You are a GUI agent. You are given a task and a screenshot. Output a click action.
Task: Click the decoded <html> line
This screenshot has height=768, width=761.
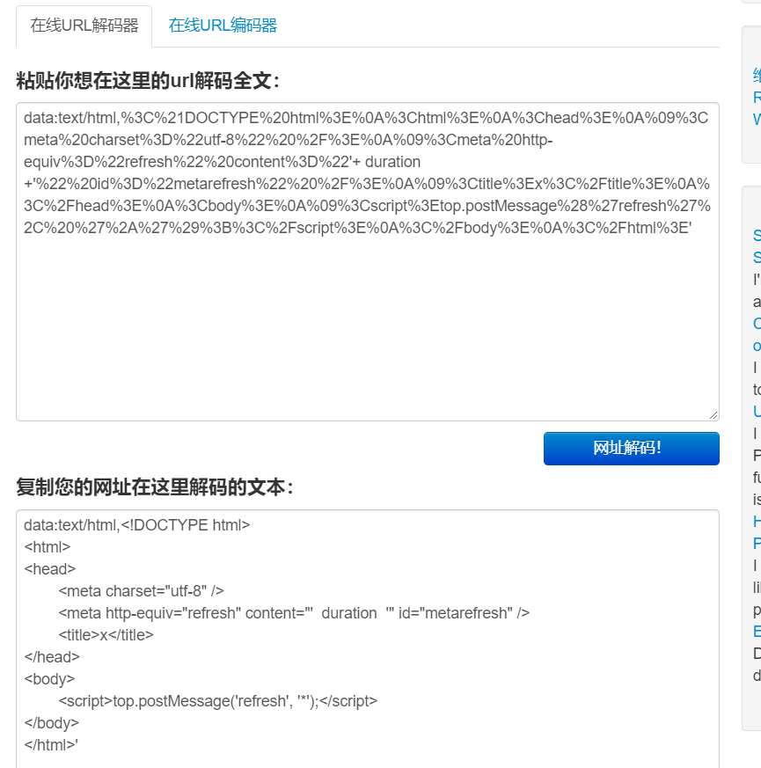pos(47,547)
